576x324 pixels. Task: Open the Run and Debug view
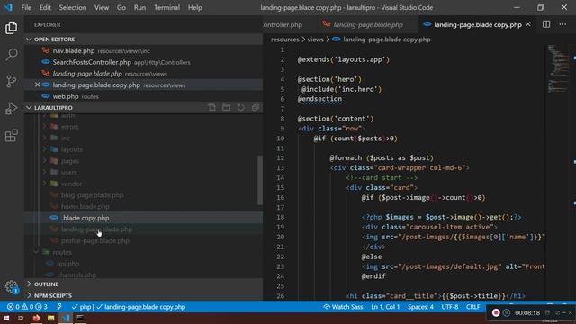pos(12,108)
